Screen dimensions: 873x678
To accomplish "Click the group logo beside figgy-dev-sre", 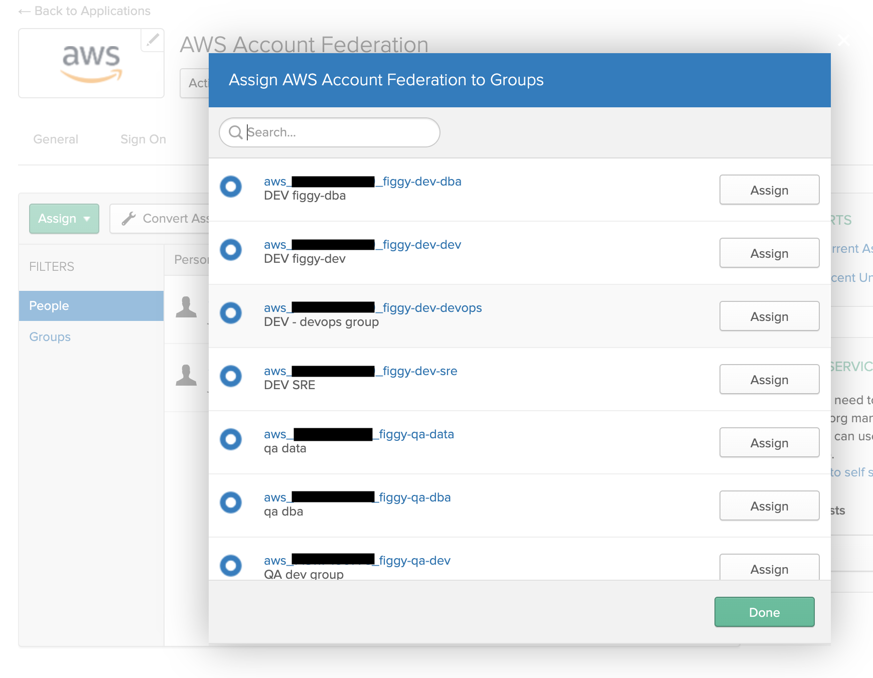I will (x=231, y=377).
